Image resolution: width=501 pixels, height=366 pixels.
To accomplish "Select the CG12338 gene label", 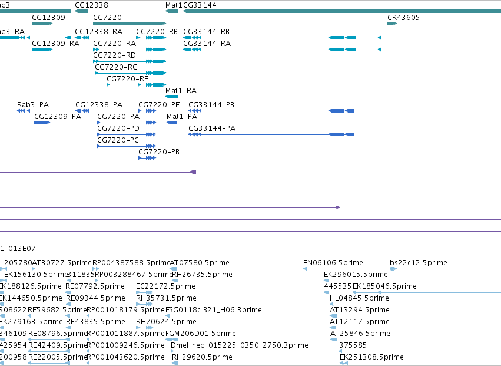I will point(91,5).
